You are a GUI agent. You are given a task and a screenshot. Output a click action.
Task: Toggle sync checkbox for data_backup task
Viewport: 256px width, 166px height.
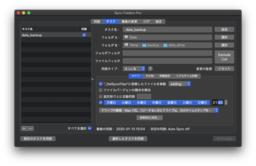click(84, 35)
